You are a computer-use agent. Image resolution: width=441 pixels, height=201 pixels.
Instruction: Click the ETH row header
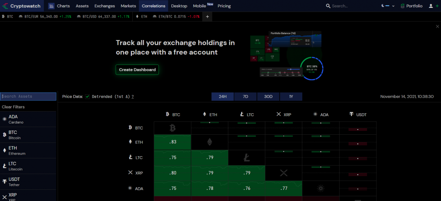click(136, 142)
